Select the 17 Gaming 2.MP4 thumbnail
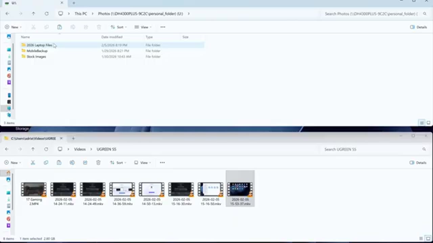The height and width of the screenshot is (243, 433). point(33,189)
